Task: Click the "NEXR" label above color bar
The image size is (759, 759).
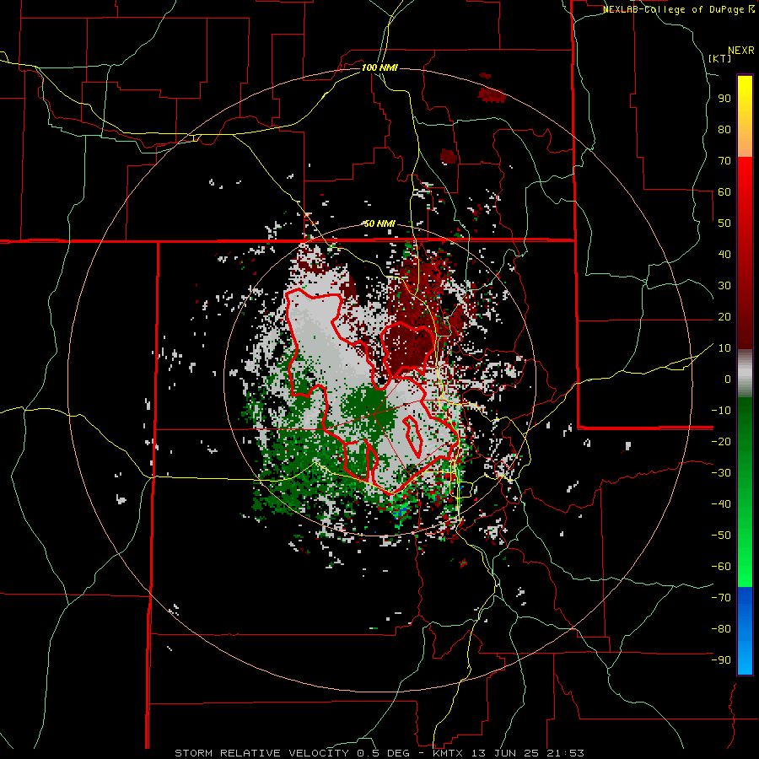Action: (741, 51)
